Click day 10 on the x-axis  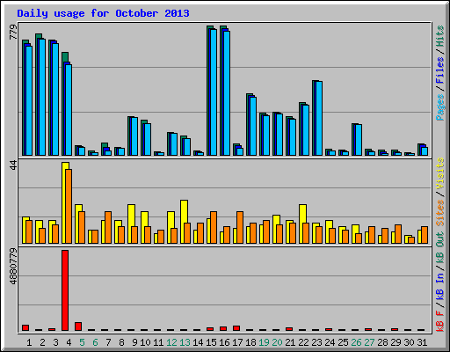tap(145, 342)
